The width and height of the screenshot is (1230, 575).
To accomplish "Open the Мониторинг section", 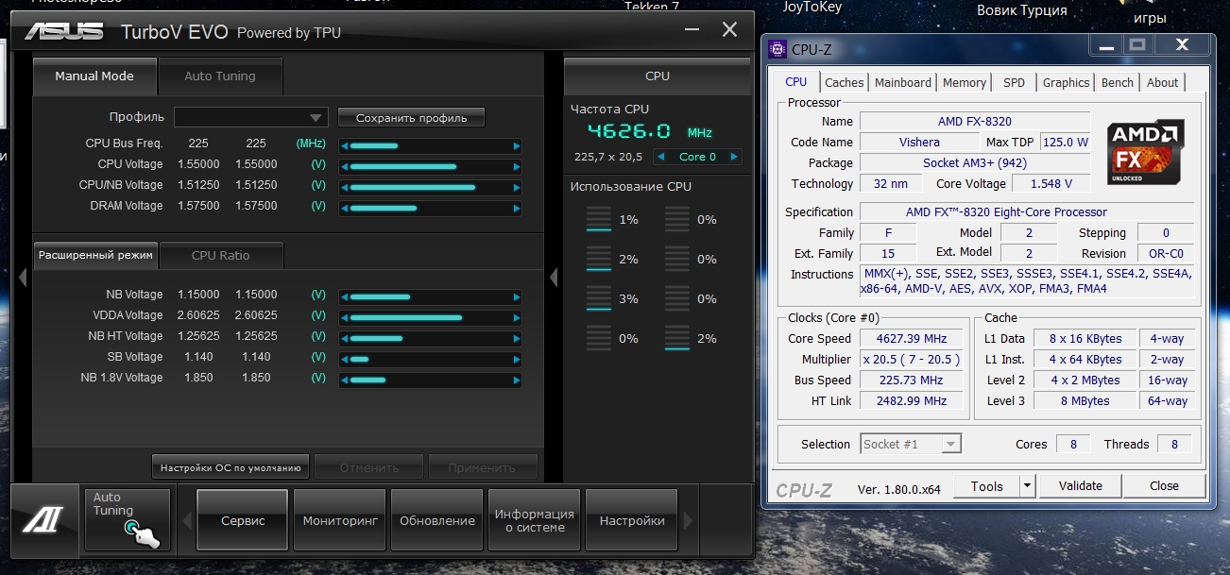I will point(340,520).
